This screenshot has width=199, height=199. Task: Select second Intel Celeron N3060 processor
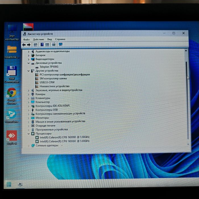[x=65, y=141]
